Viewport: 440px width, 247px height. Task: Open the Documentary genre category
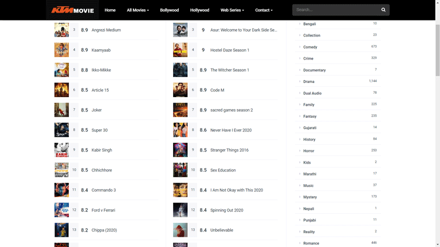point(315,70)
